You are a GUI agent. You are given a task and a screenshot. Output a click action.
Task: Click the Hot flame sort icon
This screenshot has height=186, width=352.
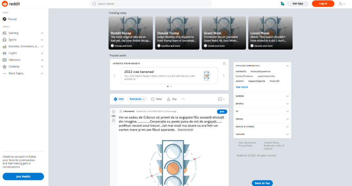point(115,99)
